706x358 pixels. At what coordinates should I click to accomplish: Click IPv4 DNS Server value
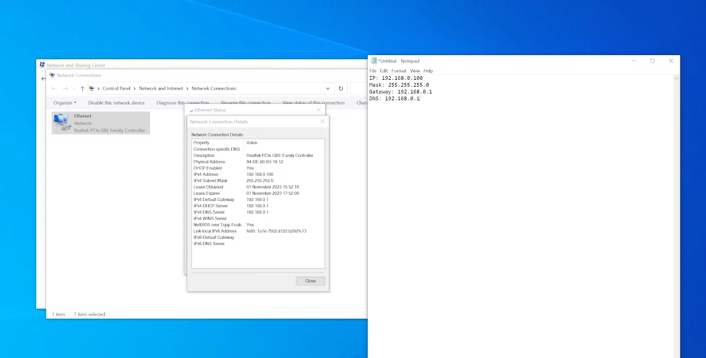click(x=258, y=212)
